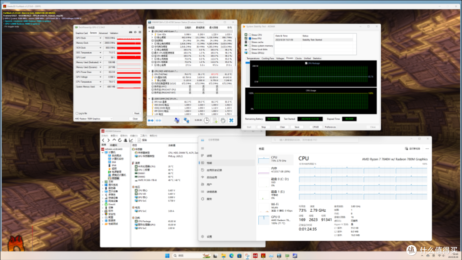Select Wi-Fi in Task Manager performance list

tap(275, 207)
